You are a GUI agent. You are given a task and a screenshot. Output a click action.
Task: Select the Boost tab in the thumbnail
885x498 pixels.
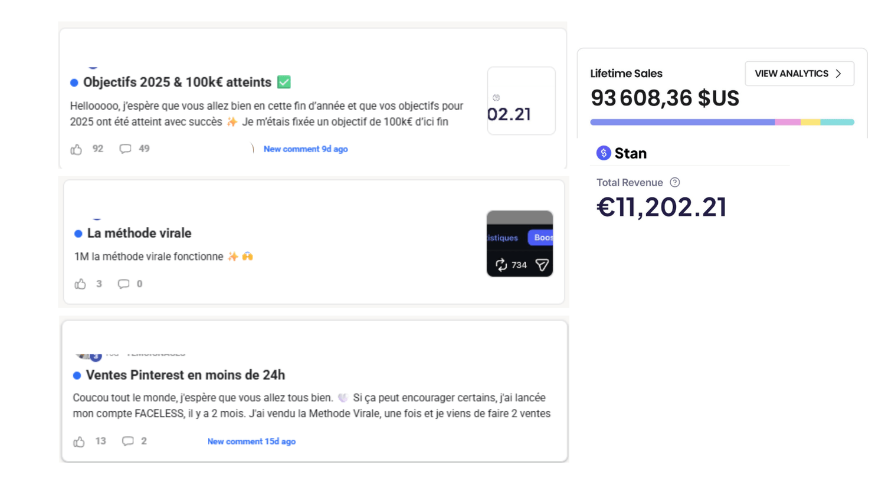coord(542,238)
